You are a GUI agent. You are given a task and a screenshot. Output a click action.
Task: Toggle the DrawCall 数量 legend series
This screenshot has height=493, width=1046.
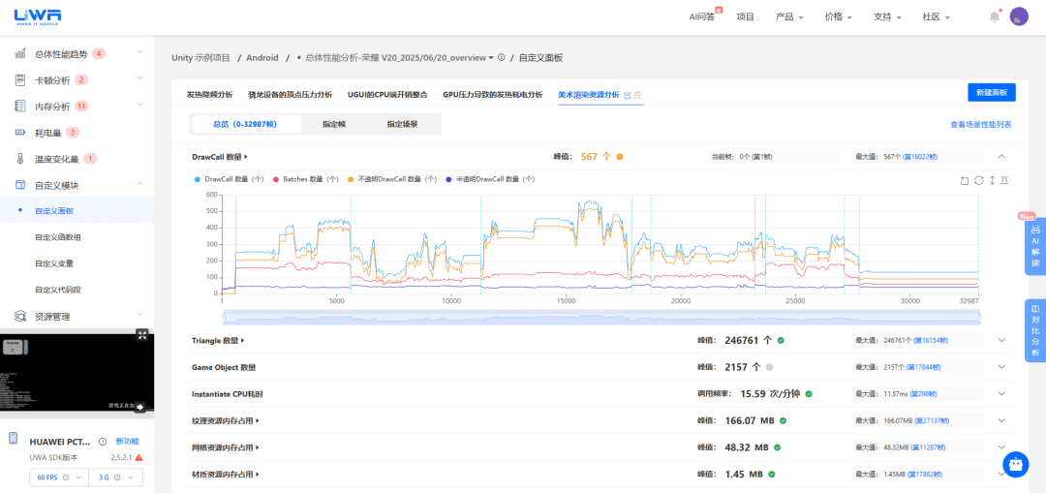(231, 179)
